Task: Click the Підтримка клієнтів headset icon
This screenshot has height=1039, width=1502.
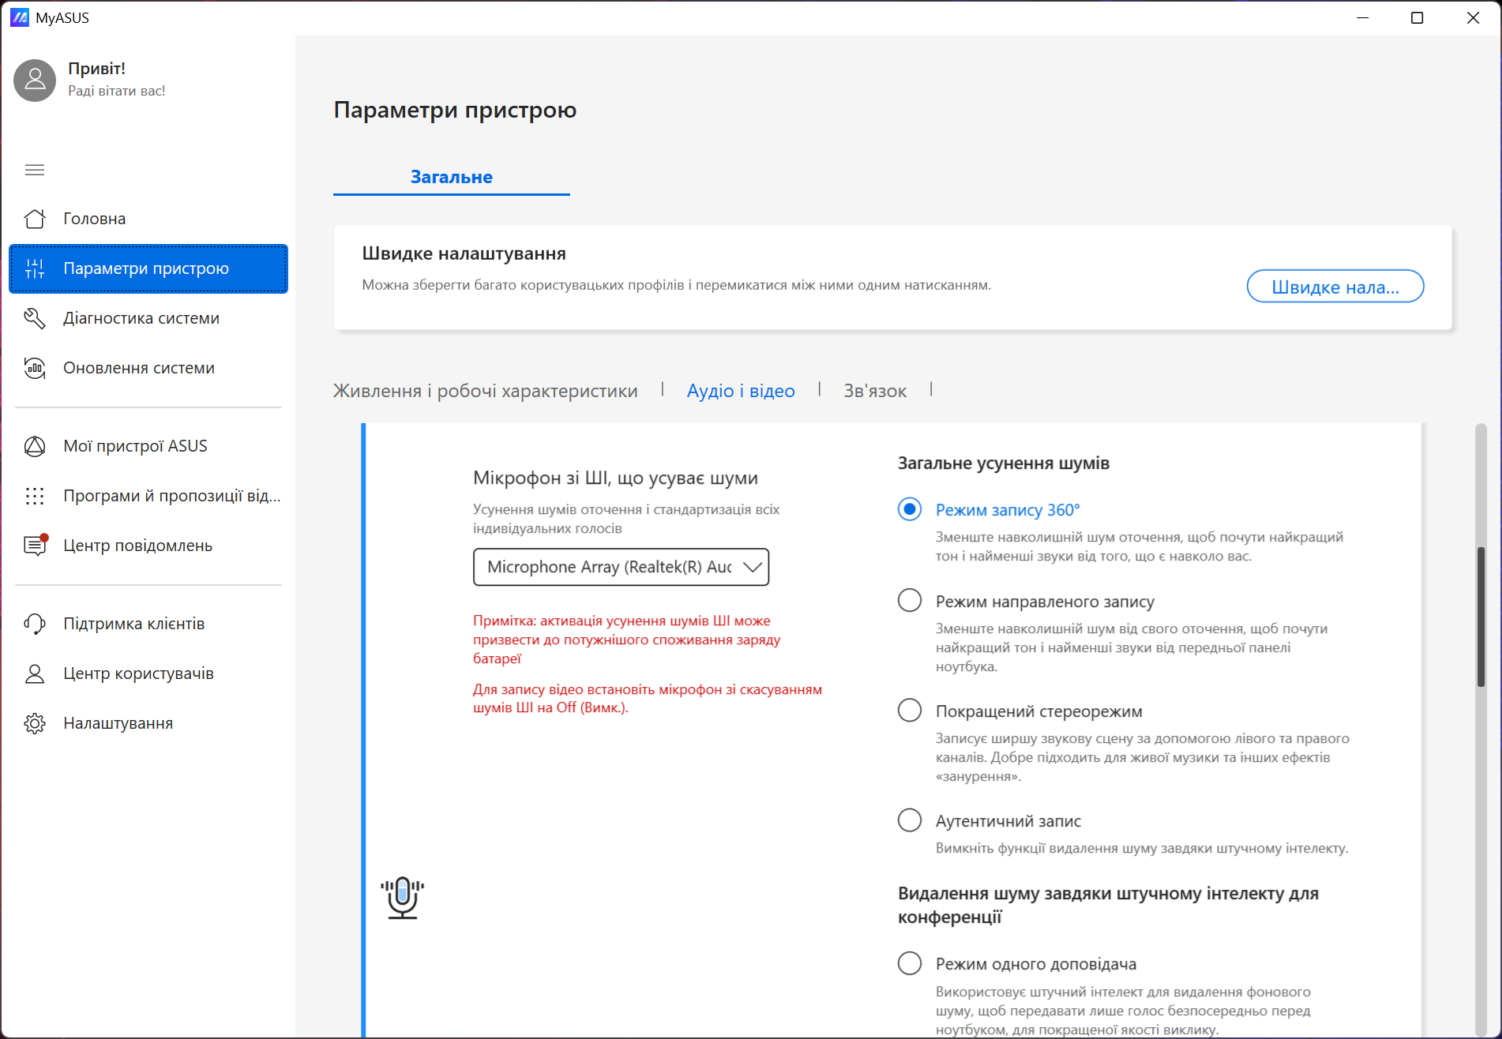Action: click(x=35, y=624)
